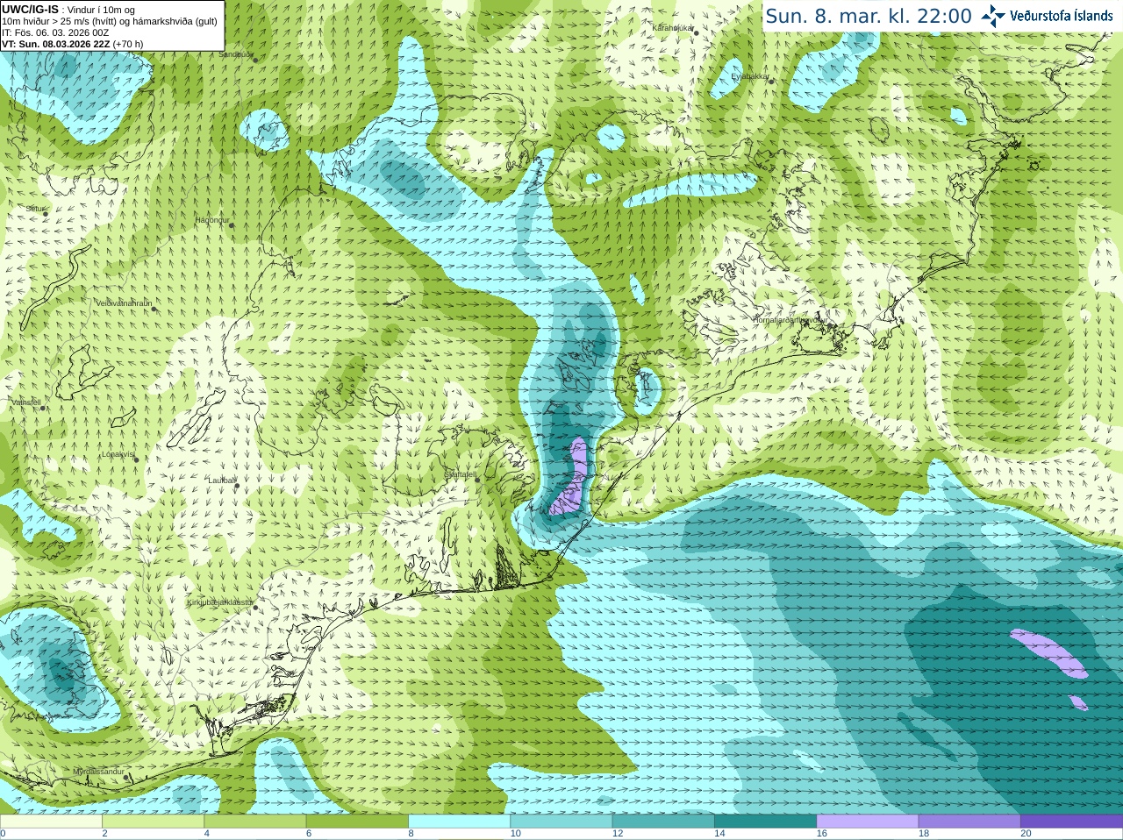
Task: Click the Lónakvísl station label
Action: 118,454
